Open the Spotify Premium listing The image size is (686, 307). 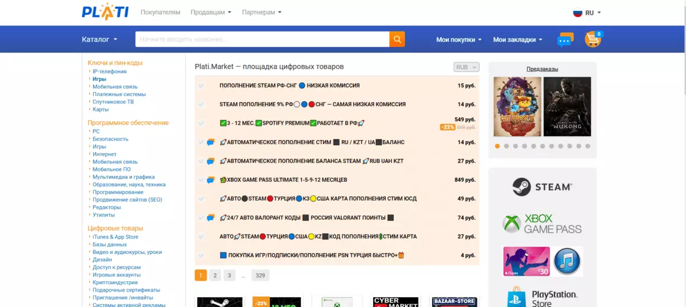tap(292, 123)
